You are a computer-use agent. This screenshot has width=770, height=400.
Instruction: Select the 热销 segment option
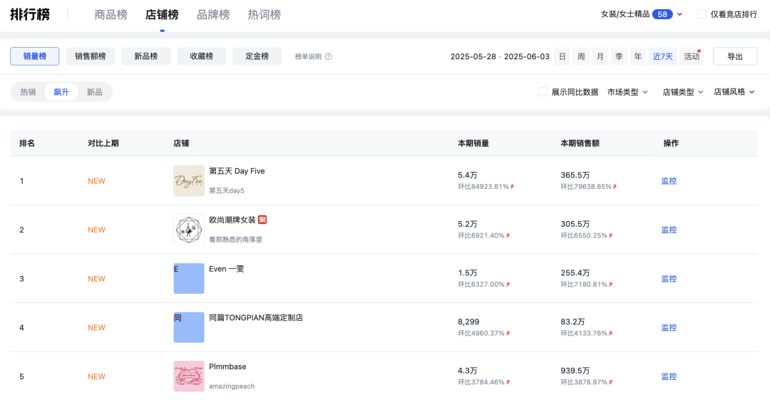[x=28, y=92]
